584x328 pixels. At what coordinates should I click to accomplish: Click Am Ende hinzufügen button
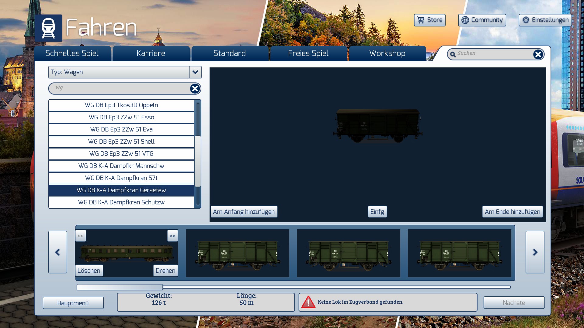tap(512, 212)
